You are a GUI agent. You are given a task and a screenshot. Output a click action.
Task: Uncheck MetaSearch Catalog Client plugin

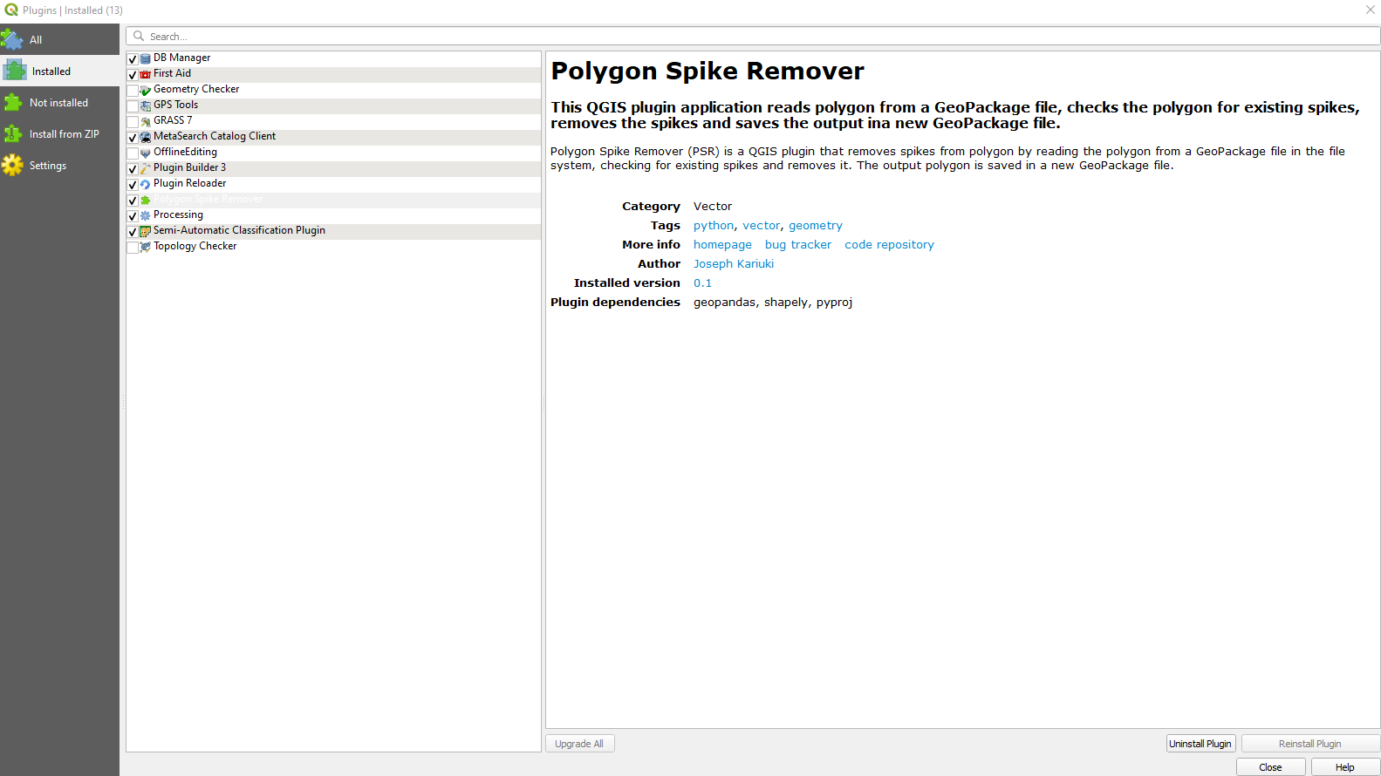click(133, 138)
